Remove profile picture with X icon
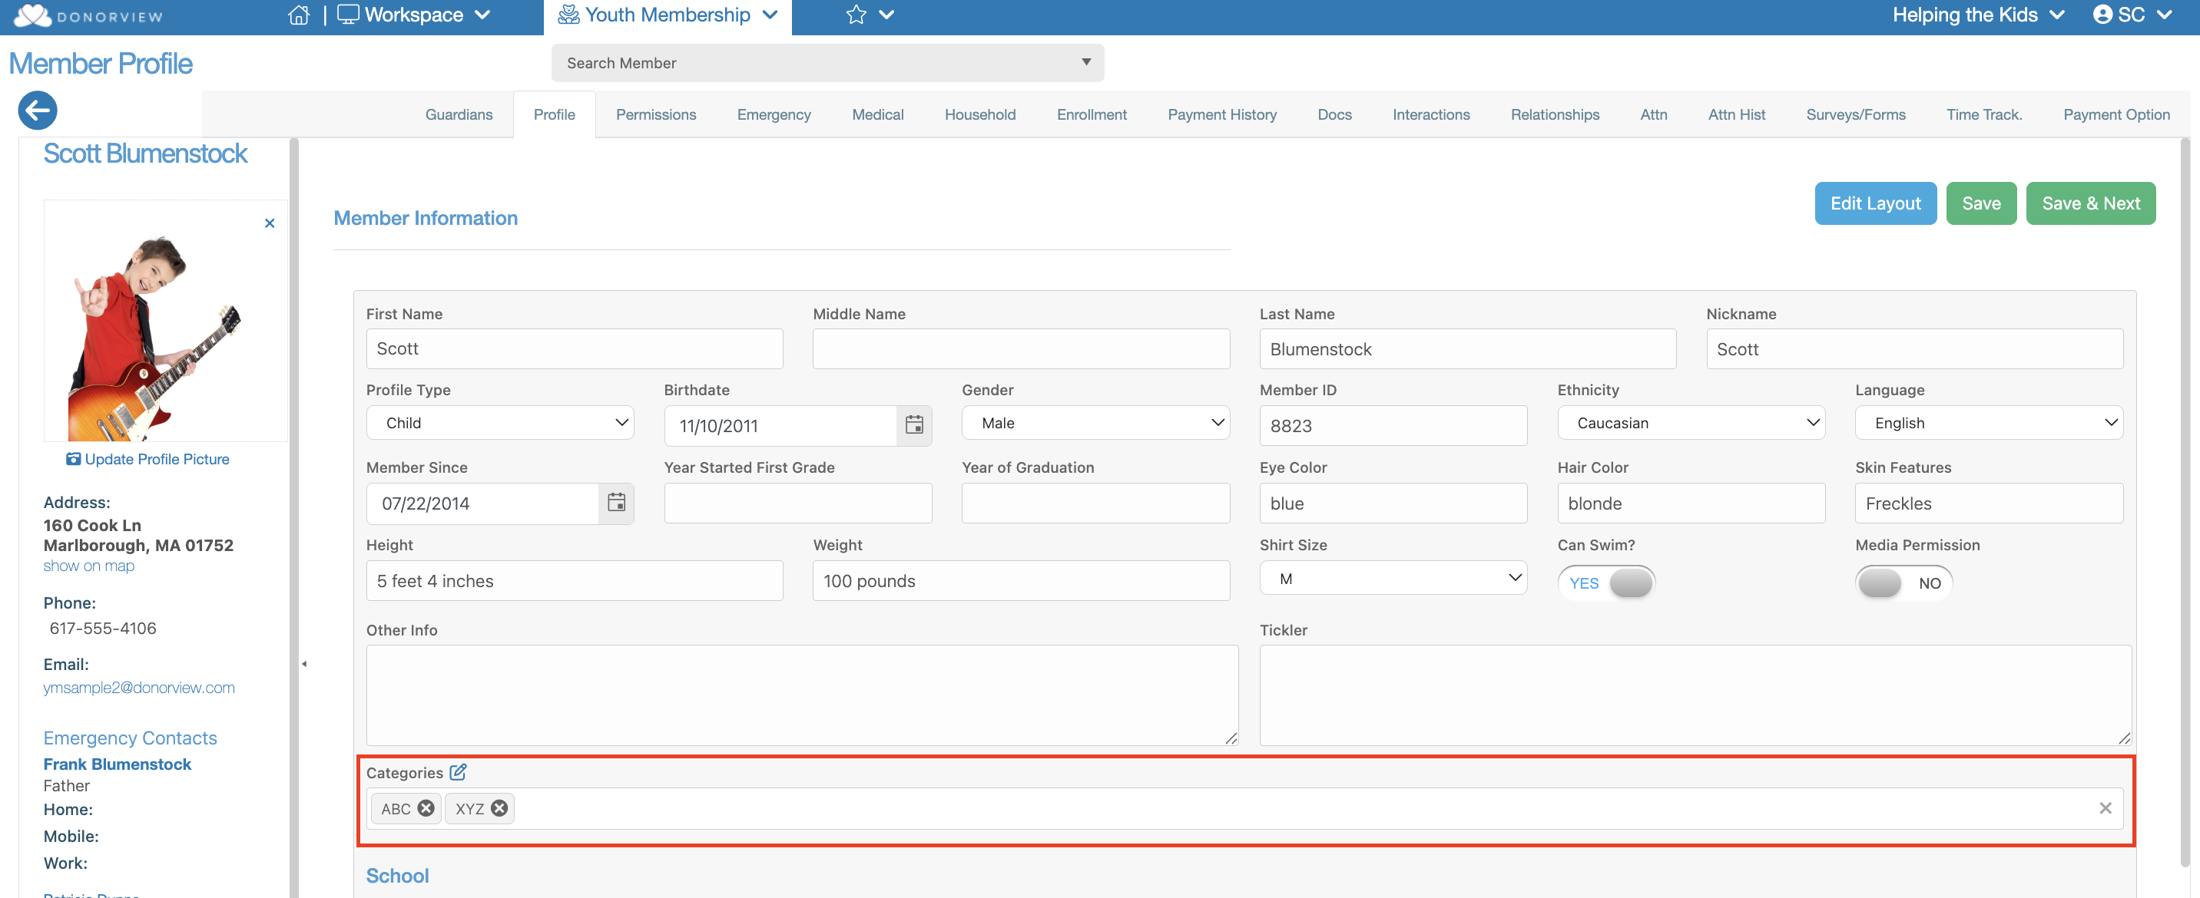The height and width of the screenshot is (898, 2200). pyautogui.click(x=269, y=223)
